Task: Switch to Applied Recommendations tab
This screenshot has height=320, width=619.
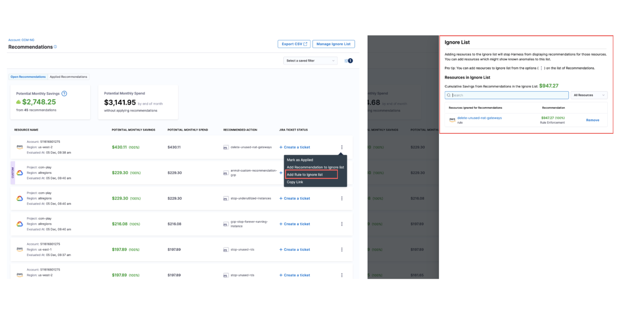Action: point(68,77)
